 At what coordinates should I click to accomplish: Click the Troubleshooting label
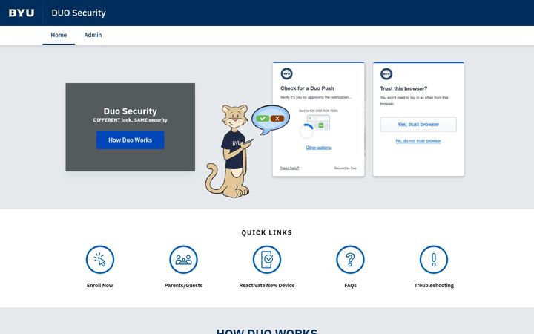434,285
